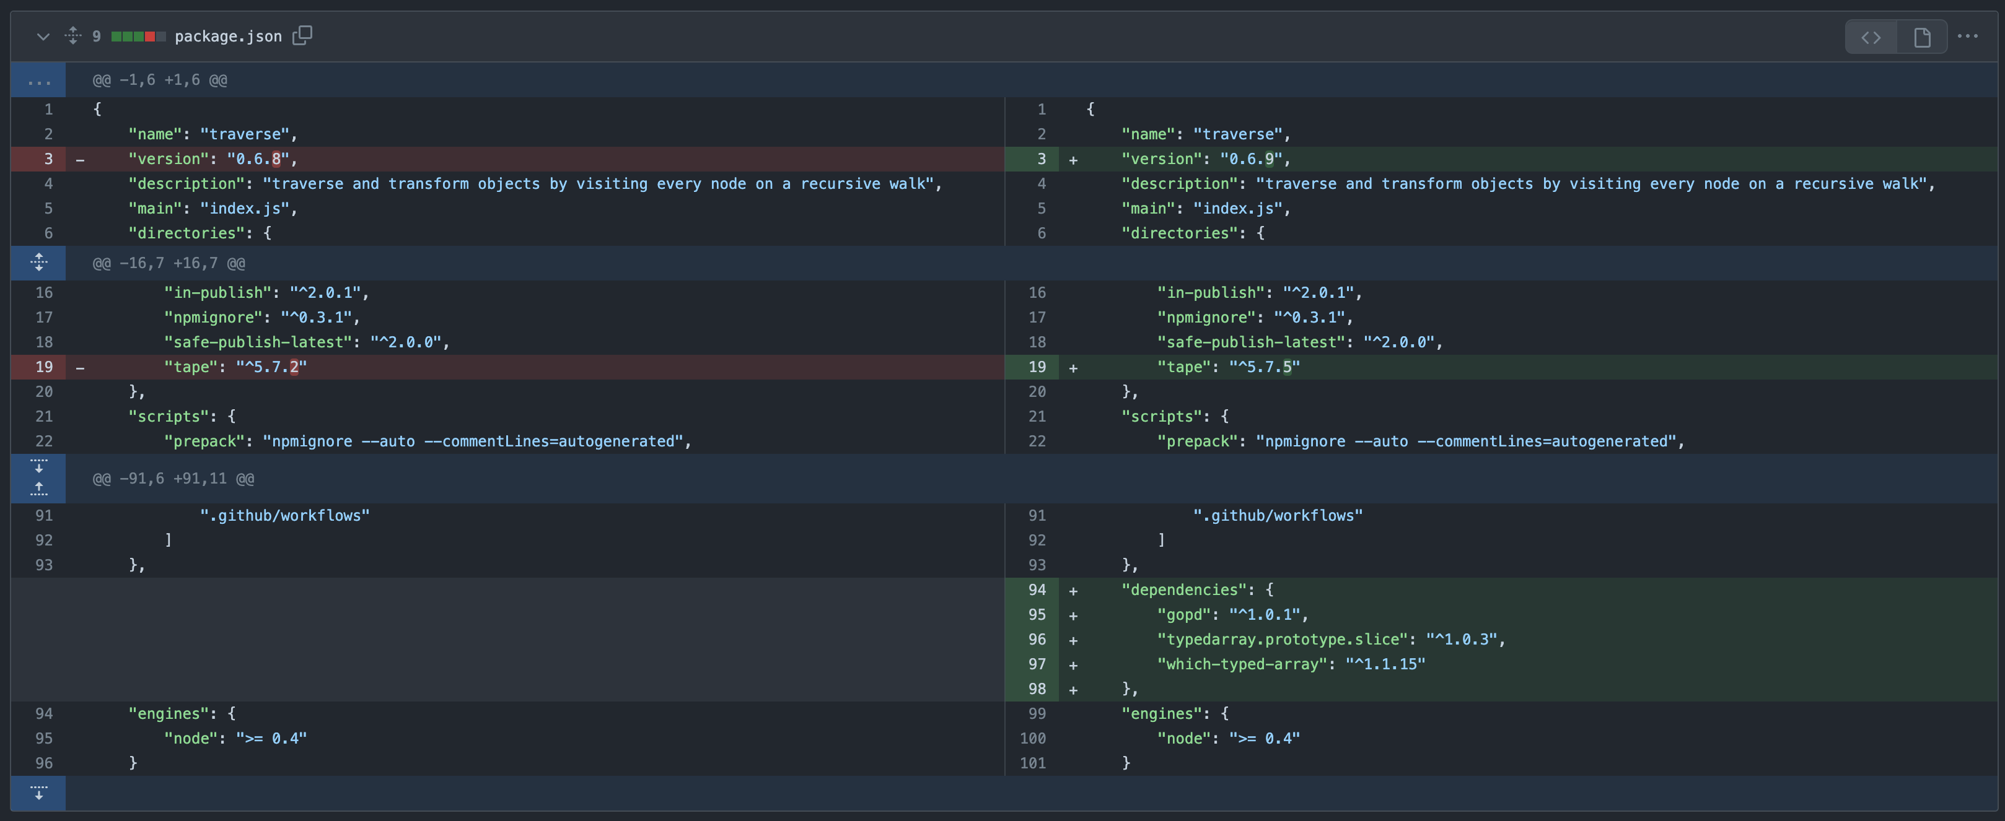Viewport: 2005px width, 821px height.
Task: Select right-side line number 101
Action: pos(1032,763)
